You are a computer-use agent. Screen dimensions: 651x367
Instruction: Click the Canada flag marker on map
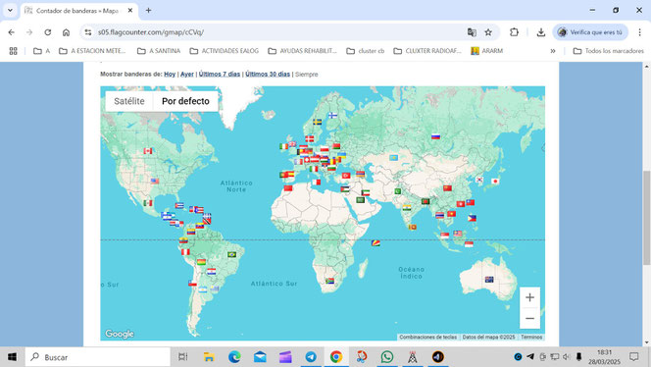[x=147, y=151]
